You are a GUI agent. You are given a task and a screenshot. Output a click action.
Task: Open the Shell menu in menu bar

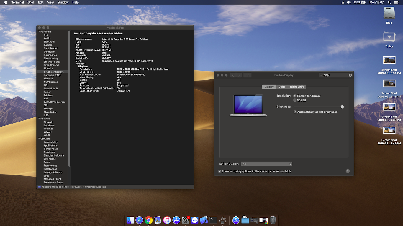tap(31, 2)
